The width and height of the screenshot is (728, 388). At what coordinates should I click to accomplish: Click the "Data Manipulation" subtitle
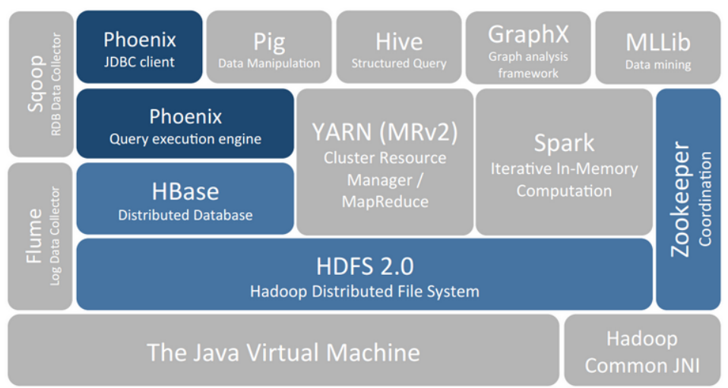[269, 63]
